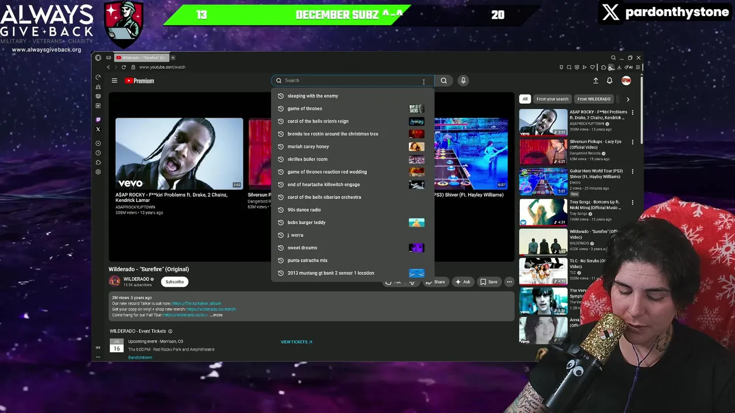Choose suggestion sleeping with the enemy
This screenshot has height=413, width=735.
pyautogui.click(x=353, y=96)
